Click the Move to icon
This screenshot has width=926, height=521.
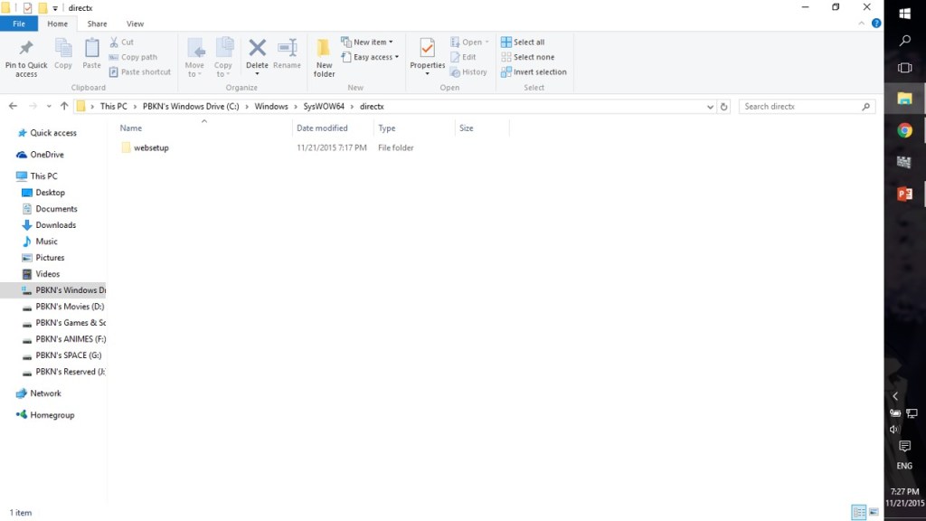tap(194, 49)
